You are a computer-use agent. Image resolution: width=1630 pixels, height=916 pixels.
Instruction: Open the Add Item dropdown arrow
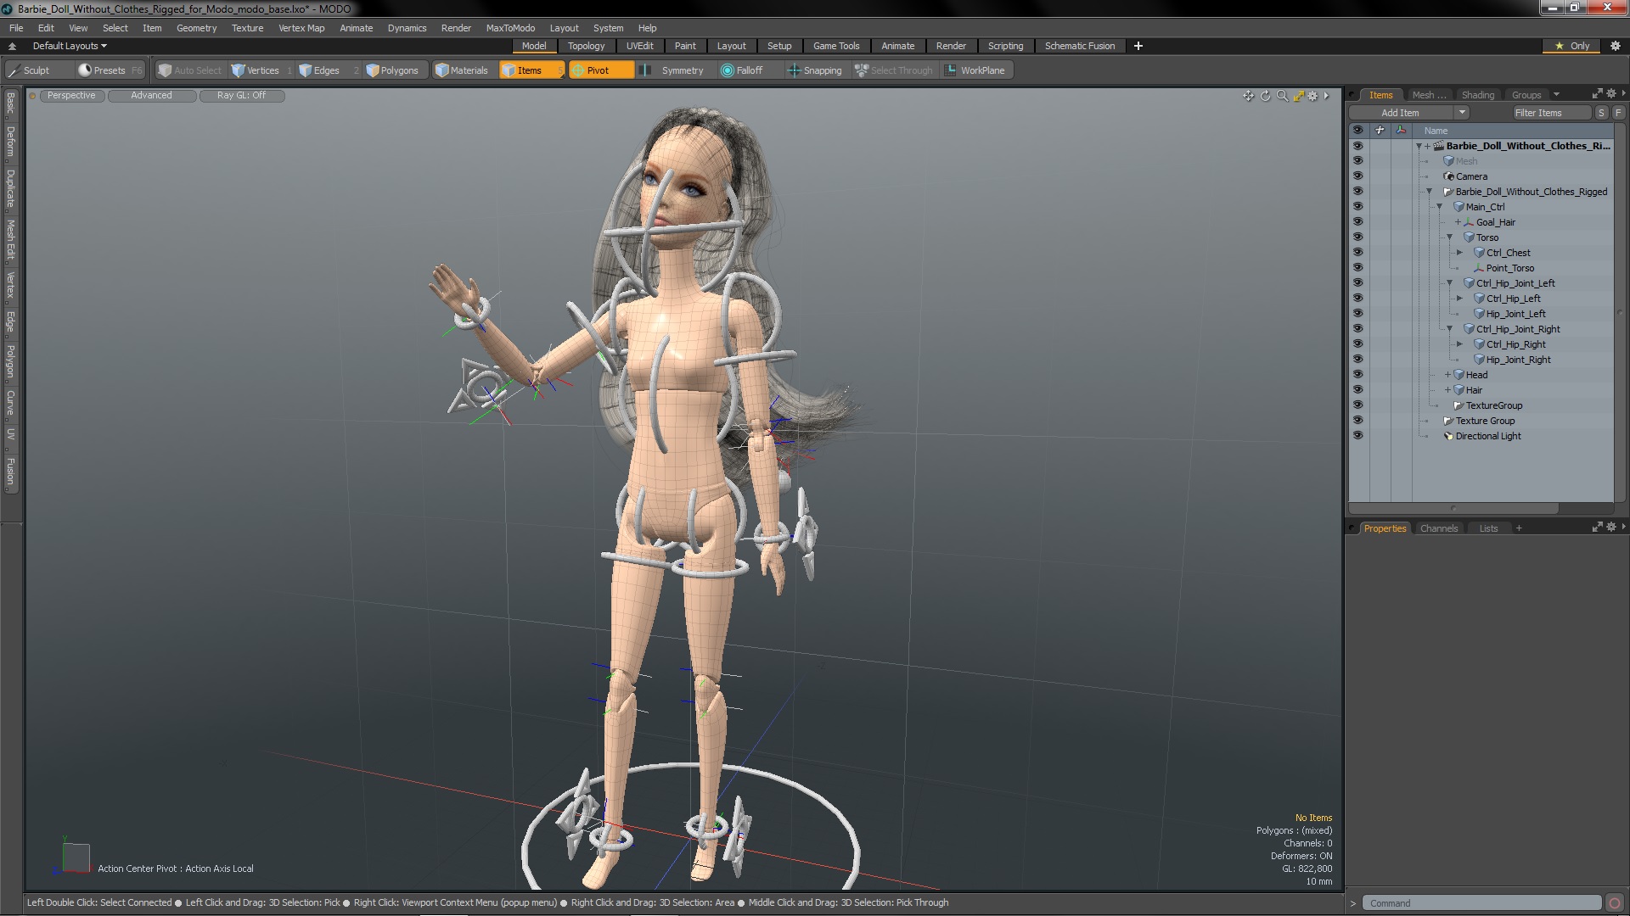click(x=1462, y=113)
